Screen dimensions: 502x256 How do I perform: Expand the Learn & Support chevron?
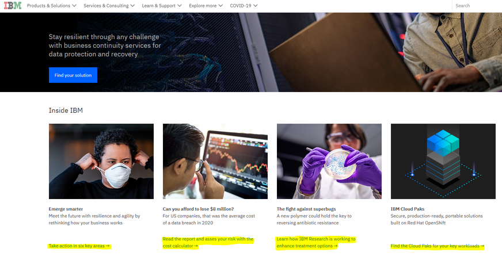(179, 5)
